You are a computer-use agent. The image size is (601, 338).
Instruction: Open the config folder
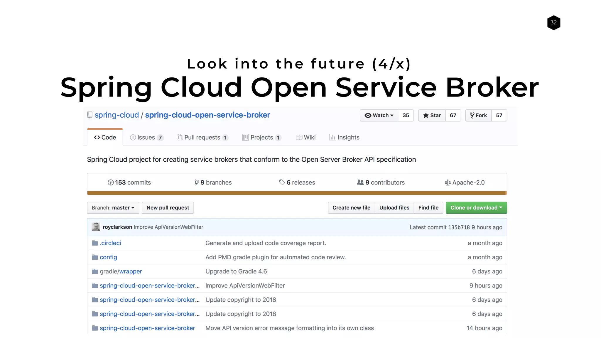click(x=108, y=257)
